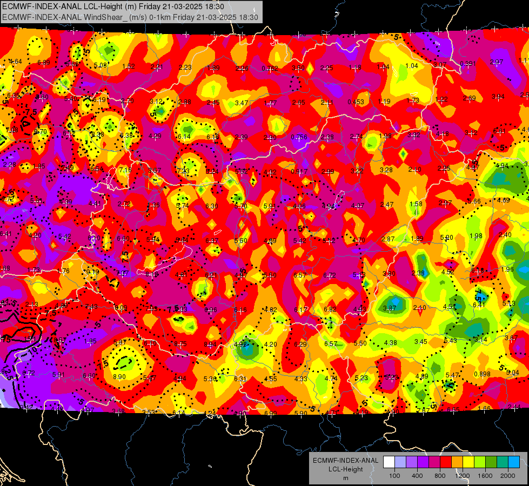Click the grid value 6.89
Screen dimensions: 529x486
[x=44, y=63]
